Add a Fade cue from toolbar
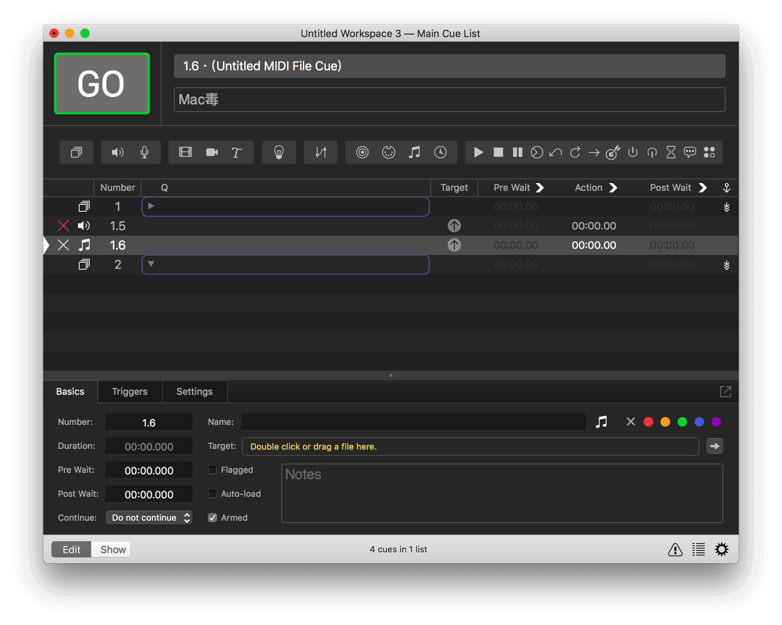The width and height of the screenshot is (782, 625). pyautogui.click(x=321, y=152)
